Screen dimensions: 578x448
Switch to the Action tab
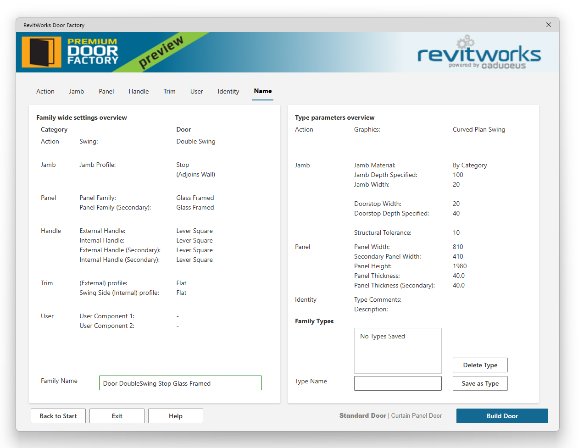(x=45, y=91)
